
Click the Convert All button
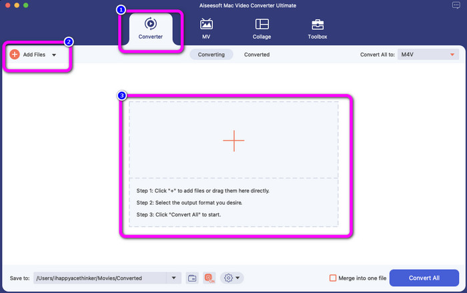click(x=424, y=278)
